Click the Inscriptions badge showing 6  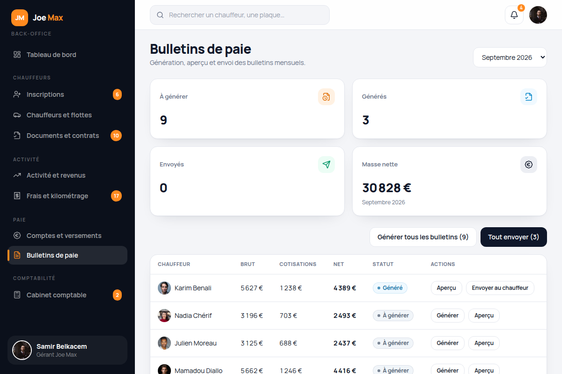pos(117,94)
